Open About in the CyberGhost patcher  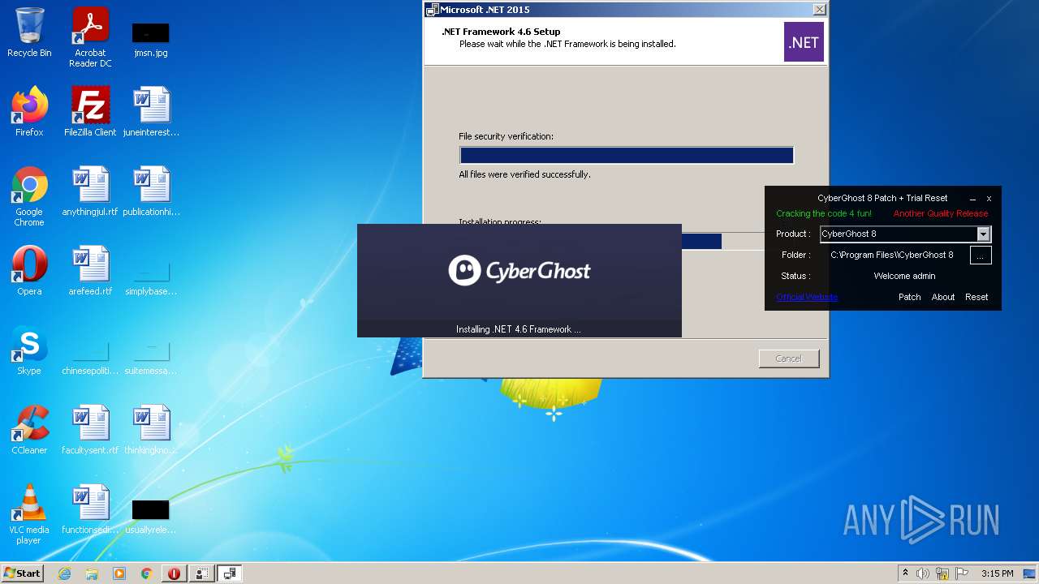943,297
